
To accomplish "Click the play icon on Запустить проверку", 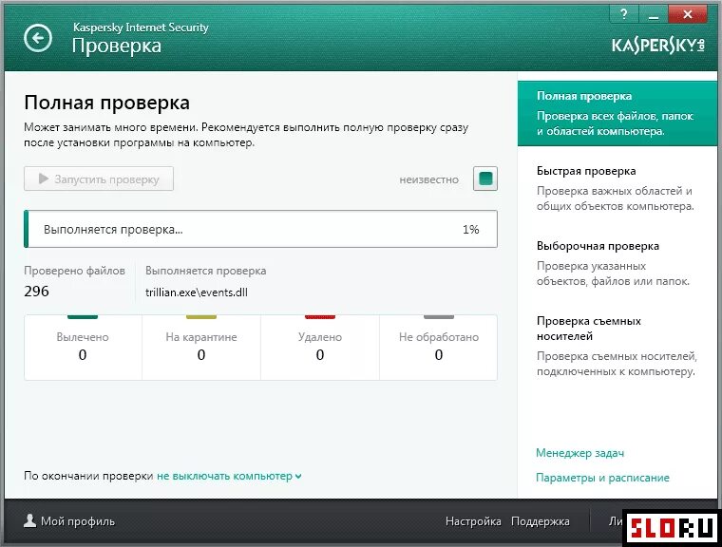I will [x=44, y=179].
